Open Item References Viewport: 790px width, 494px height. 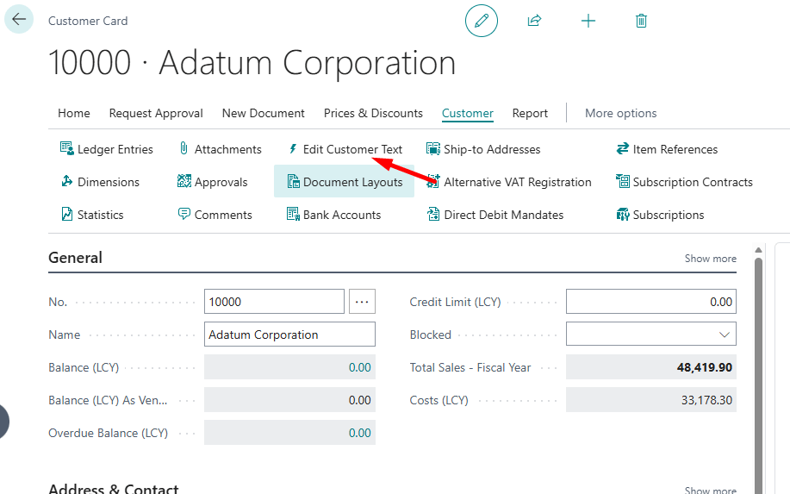pos(666,149)
